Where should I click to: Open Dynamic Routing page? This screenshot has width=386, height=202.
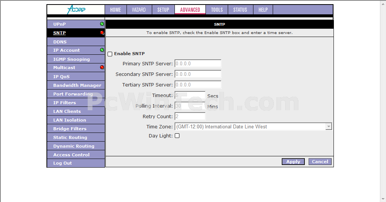click(76, 146)
